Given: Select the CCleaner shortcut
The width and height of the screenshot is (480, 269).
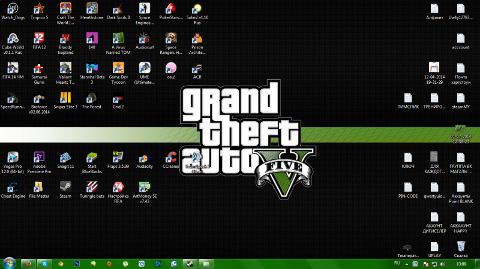Looking at the screenshot, I should [x=171, y=160].
